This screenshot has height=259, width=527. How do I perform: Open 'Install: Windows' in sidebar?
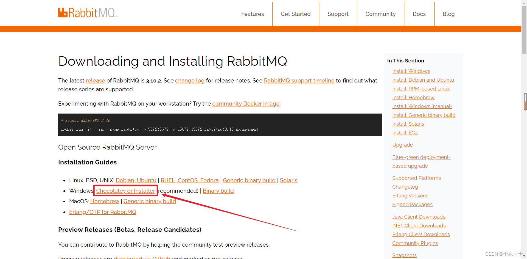pos(411,71)
